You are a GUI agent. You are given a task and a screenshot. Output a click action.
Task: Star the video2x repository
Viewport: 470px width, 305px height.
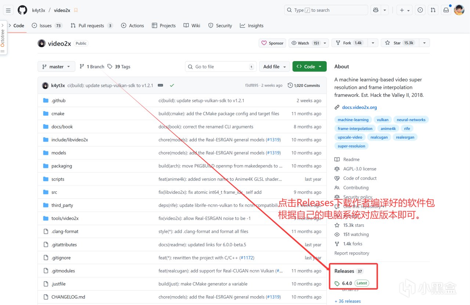click(x=399, y=43)
